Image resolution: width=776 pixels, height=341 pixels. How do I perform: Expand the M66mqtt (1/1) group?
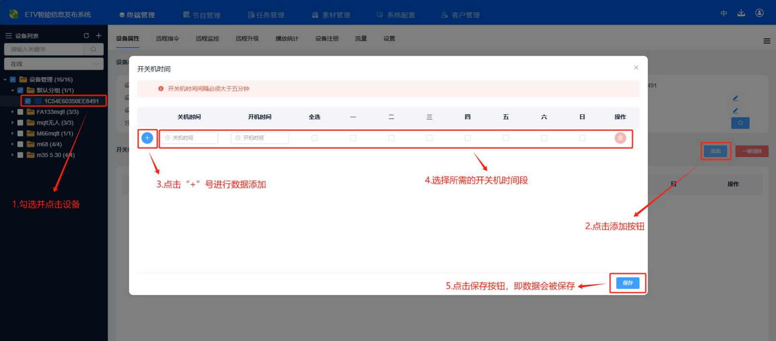coord(13,134)
